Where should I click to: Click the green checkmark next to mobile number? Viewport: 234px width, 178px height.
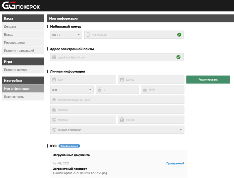click(x=179, y=35)
